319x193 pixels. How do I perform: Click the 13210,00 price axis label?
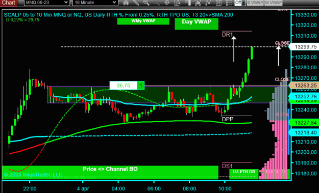click(x=306, y=142)
